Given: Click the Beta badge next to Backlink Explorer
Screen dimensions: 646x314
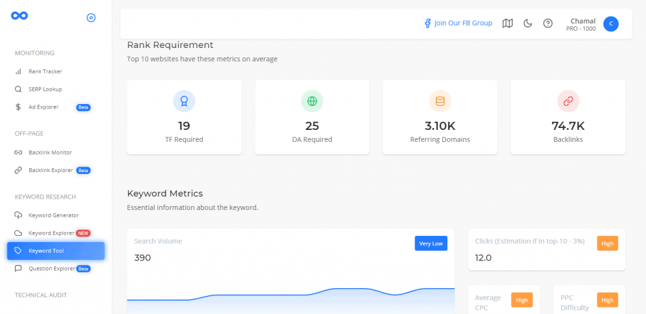Looking at the screenshot, I should coord(84,170).
